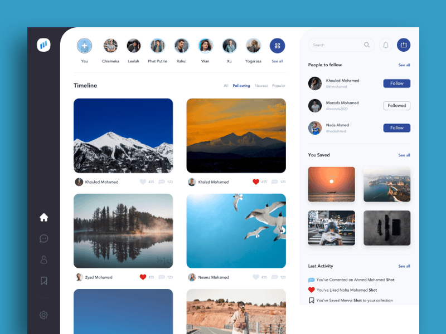The width and height of the screenshot is (446, 334).
Task: Add your story with the plus avatar
Action: 85,46
